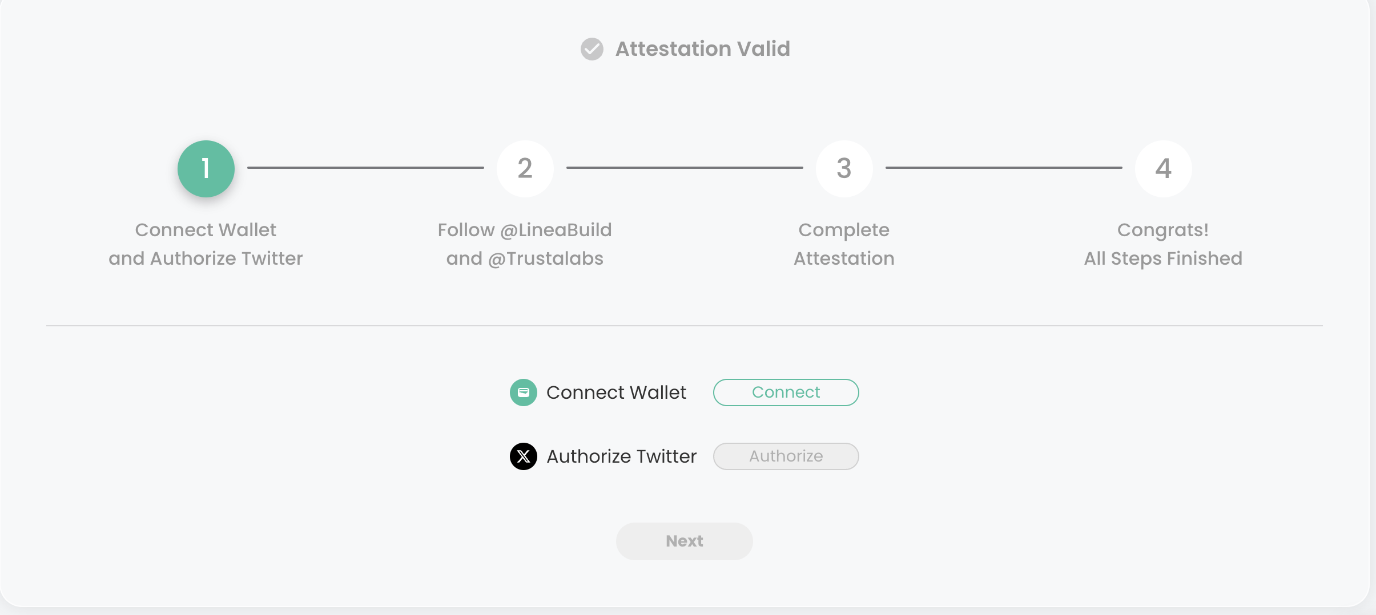The width and height of the screenshot is (1376, 615).
Task: Click the progress line between steps 1 and 2
Action: point(365,168)
